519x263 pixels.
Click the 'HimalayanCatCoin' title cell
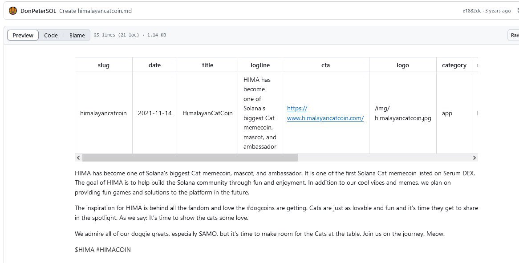pyautogui.click(x=207, y=113)
